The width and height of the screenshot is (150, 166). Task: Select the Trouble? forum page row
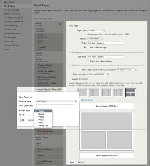click(x=49, y=48)
